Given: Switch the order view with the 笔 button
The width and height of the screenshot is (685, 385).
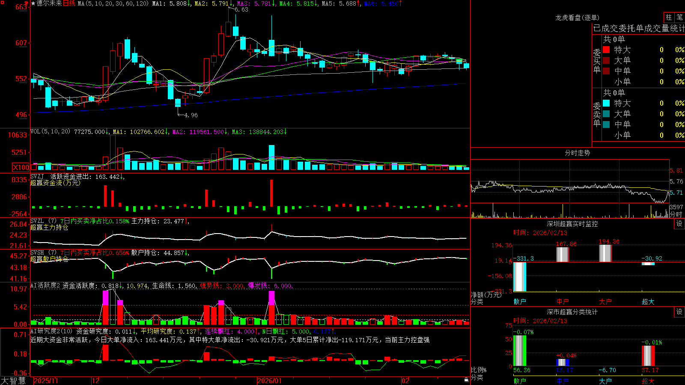Looking at the screenshot, I should coord(680,17).
